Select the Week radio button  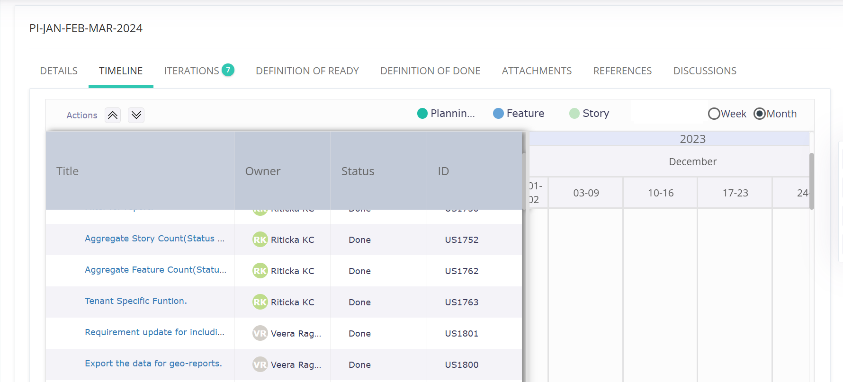point(714,114)
